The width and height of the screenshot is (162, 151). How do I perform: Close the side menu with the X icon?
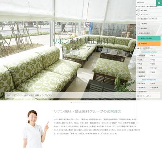point(159,3)
